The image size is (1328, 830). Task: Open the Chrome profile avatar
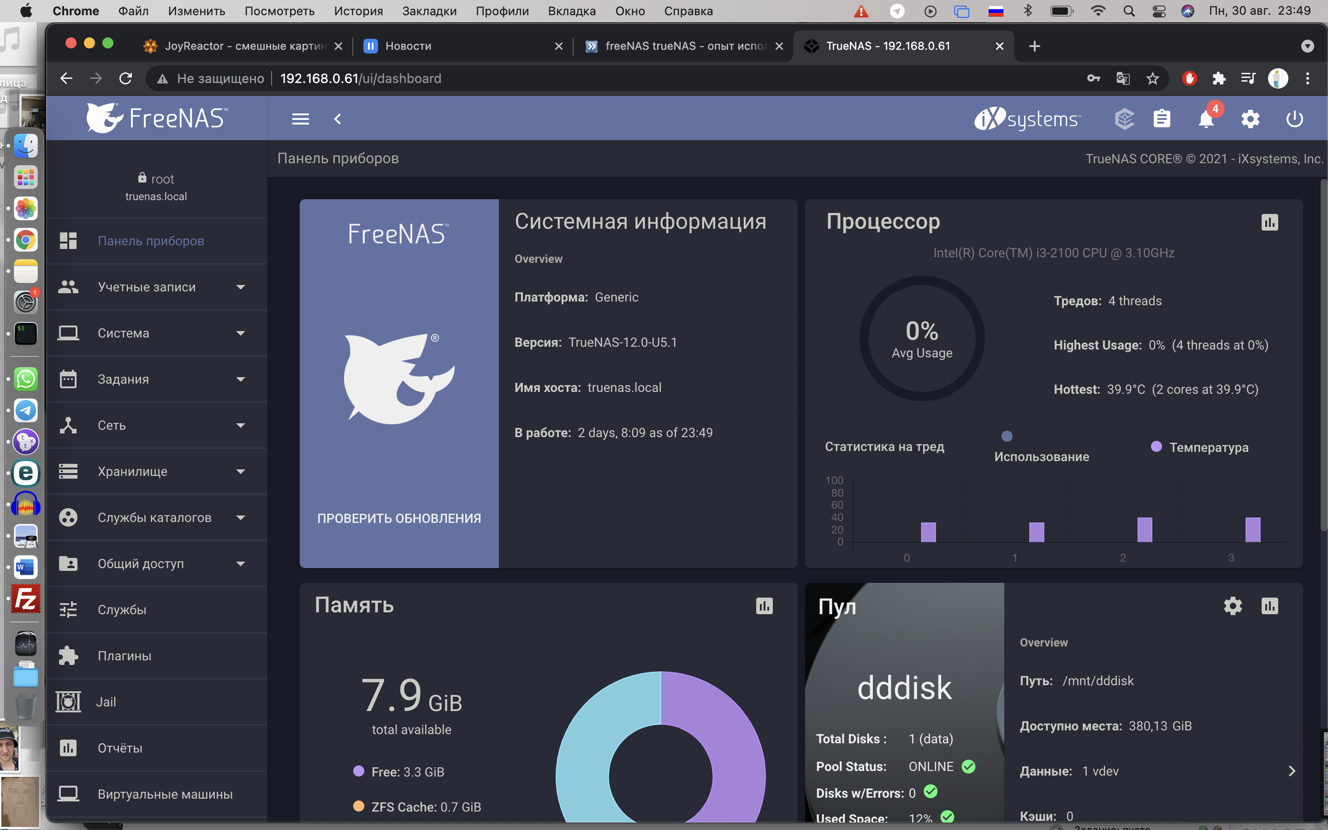click(1278, 78)
